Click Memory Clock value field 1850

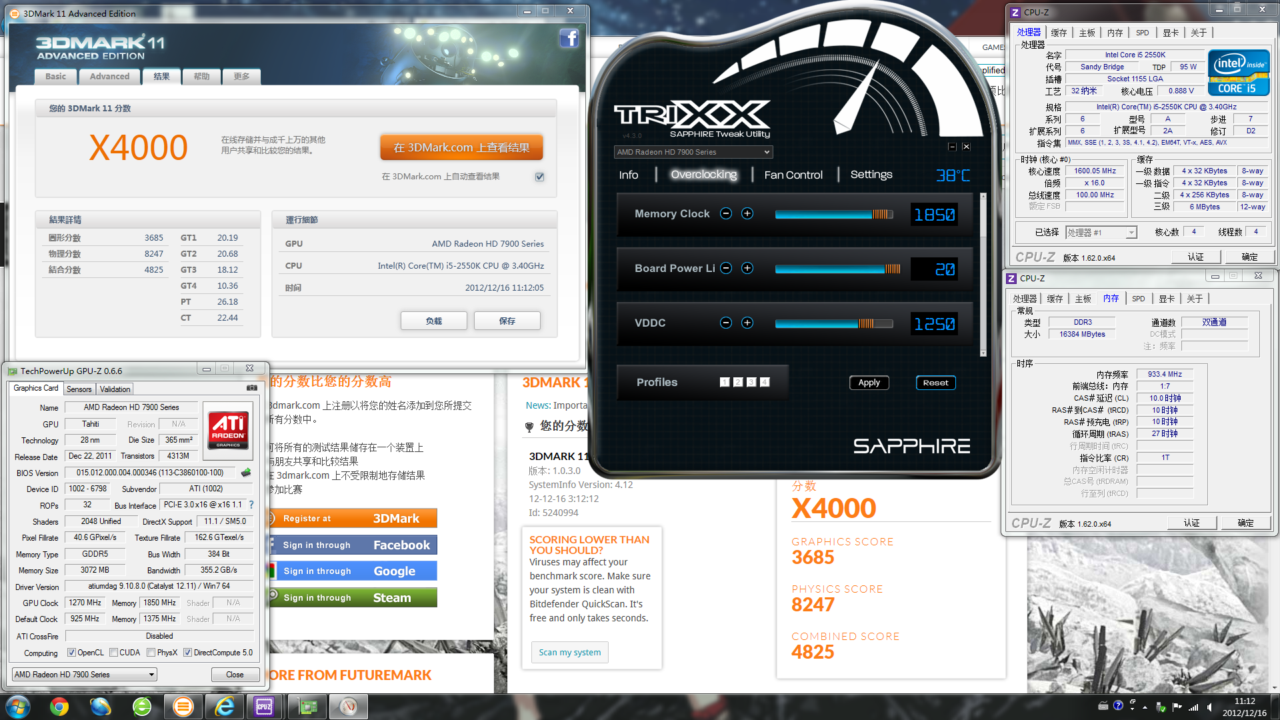click(934, 215)
